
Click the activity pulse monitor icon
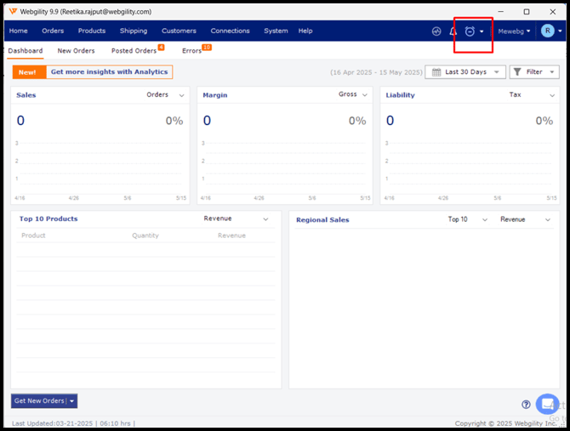(x=436, y=31)
